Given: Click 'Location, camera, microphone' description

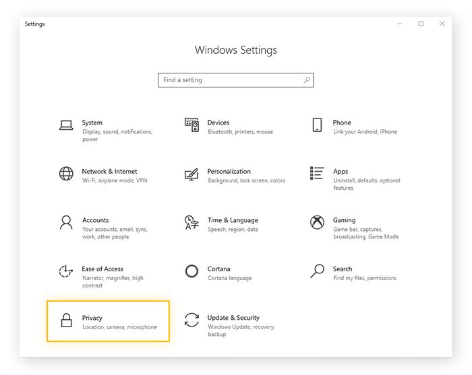Looking at the screenshot, I should [x=120, y=327].
